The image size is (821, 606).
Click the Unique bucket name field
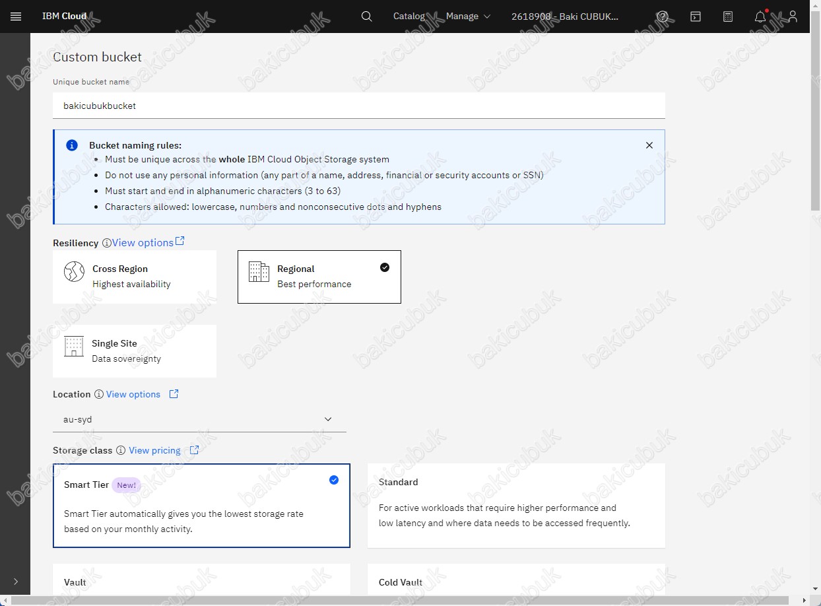(358, 106)
